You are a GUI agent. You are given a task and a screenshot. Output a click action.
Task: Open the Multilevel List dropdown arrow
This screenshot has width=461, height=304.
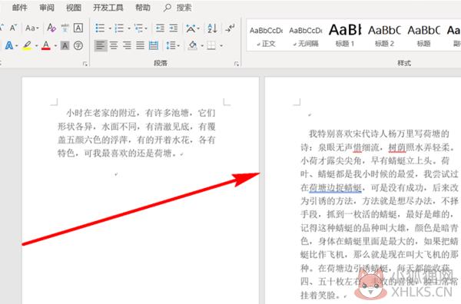(x=146, y=28)
